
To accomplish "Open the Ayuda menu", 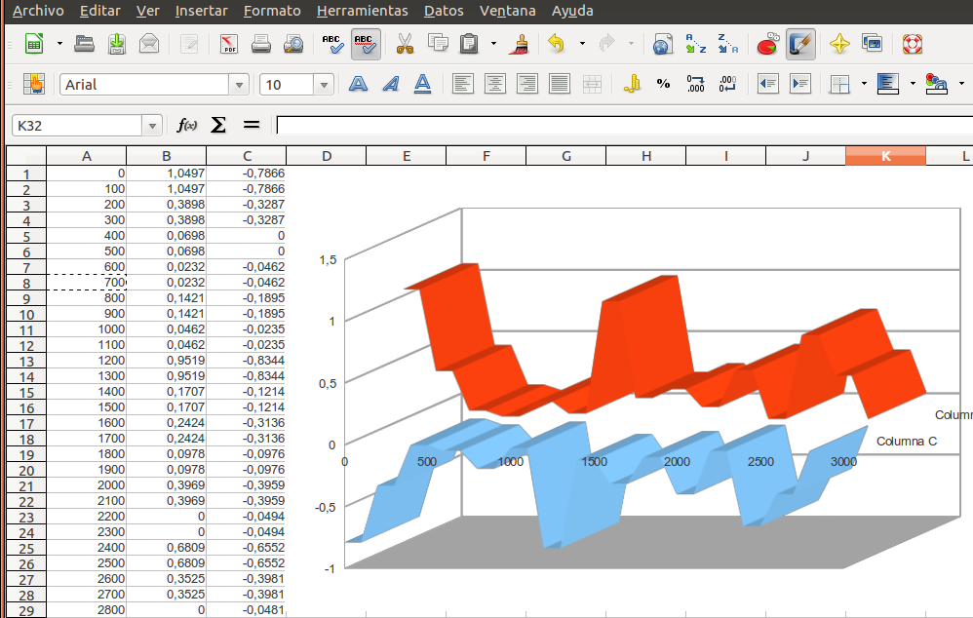I will coord(572,11).
